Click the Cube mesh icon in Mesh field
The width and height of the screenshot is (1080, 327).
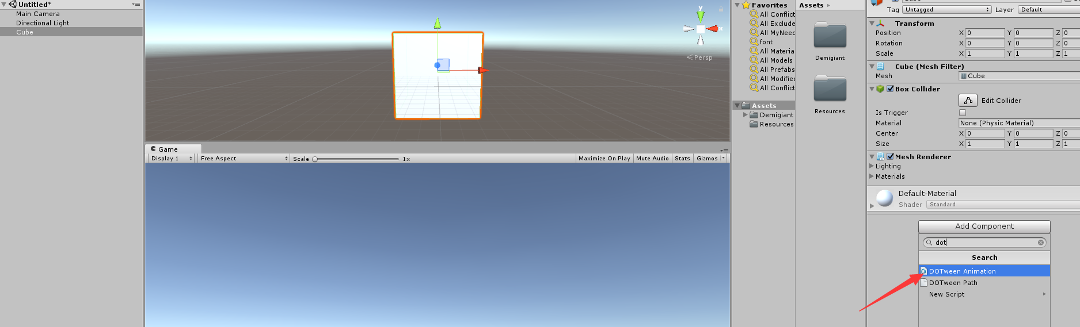point(964,76)
